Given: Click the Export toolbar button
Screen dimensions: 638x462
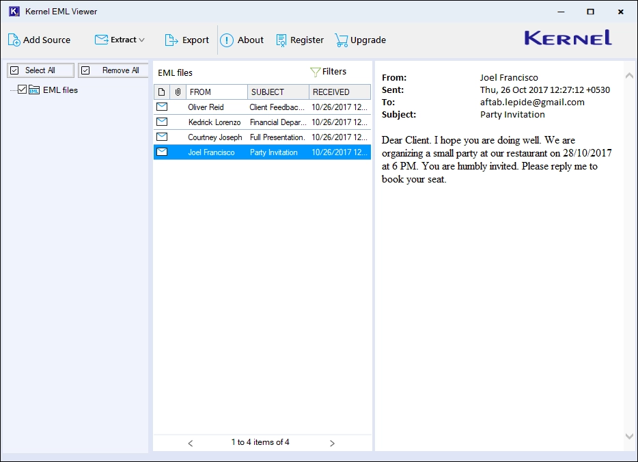Looking at the screenshot, I should tap(186, 40).
